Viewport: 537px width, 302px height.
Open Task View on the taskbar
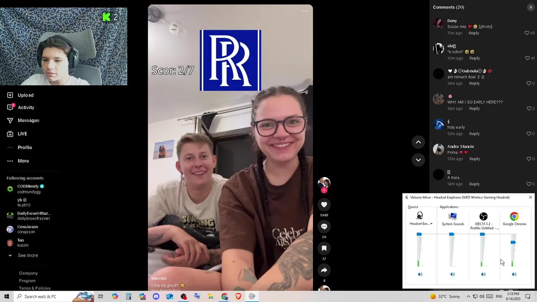tap(101, 297)
